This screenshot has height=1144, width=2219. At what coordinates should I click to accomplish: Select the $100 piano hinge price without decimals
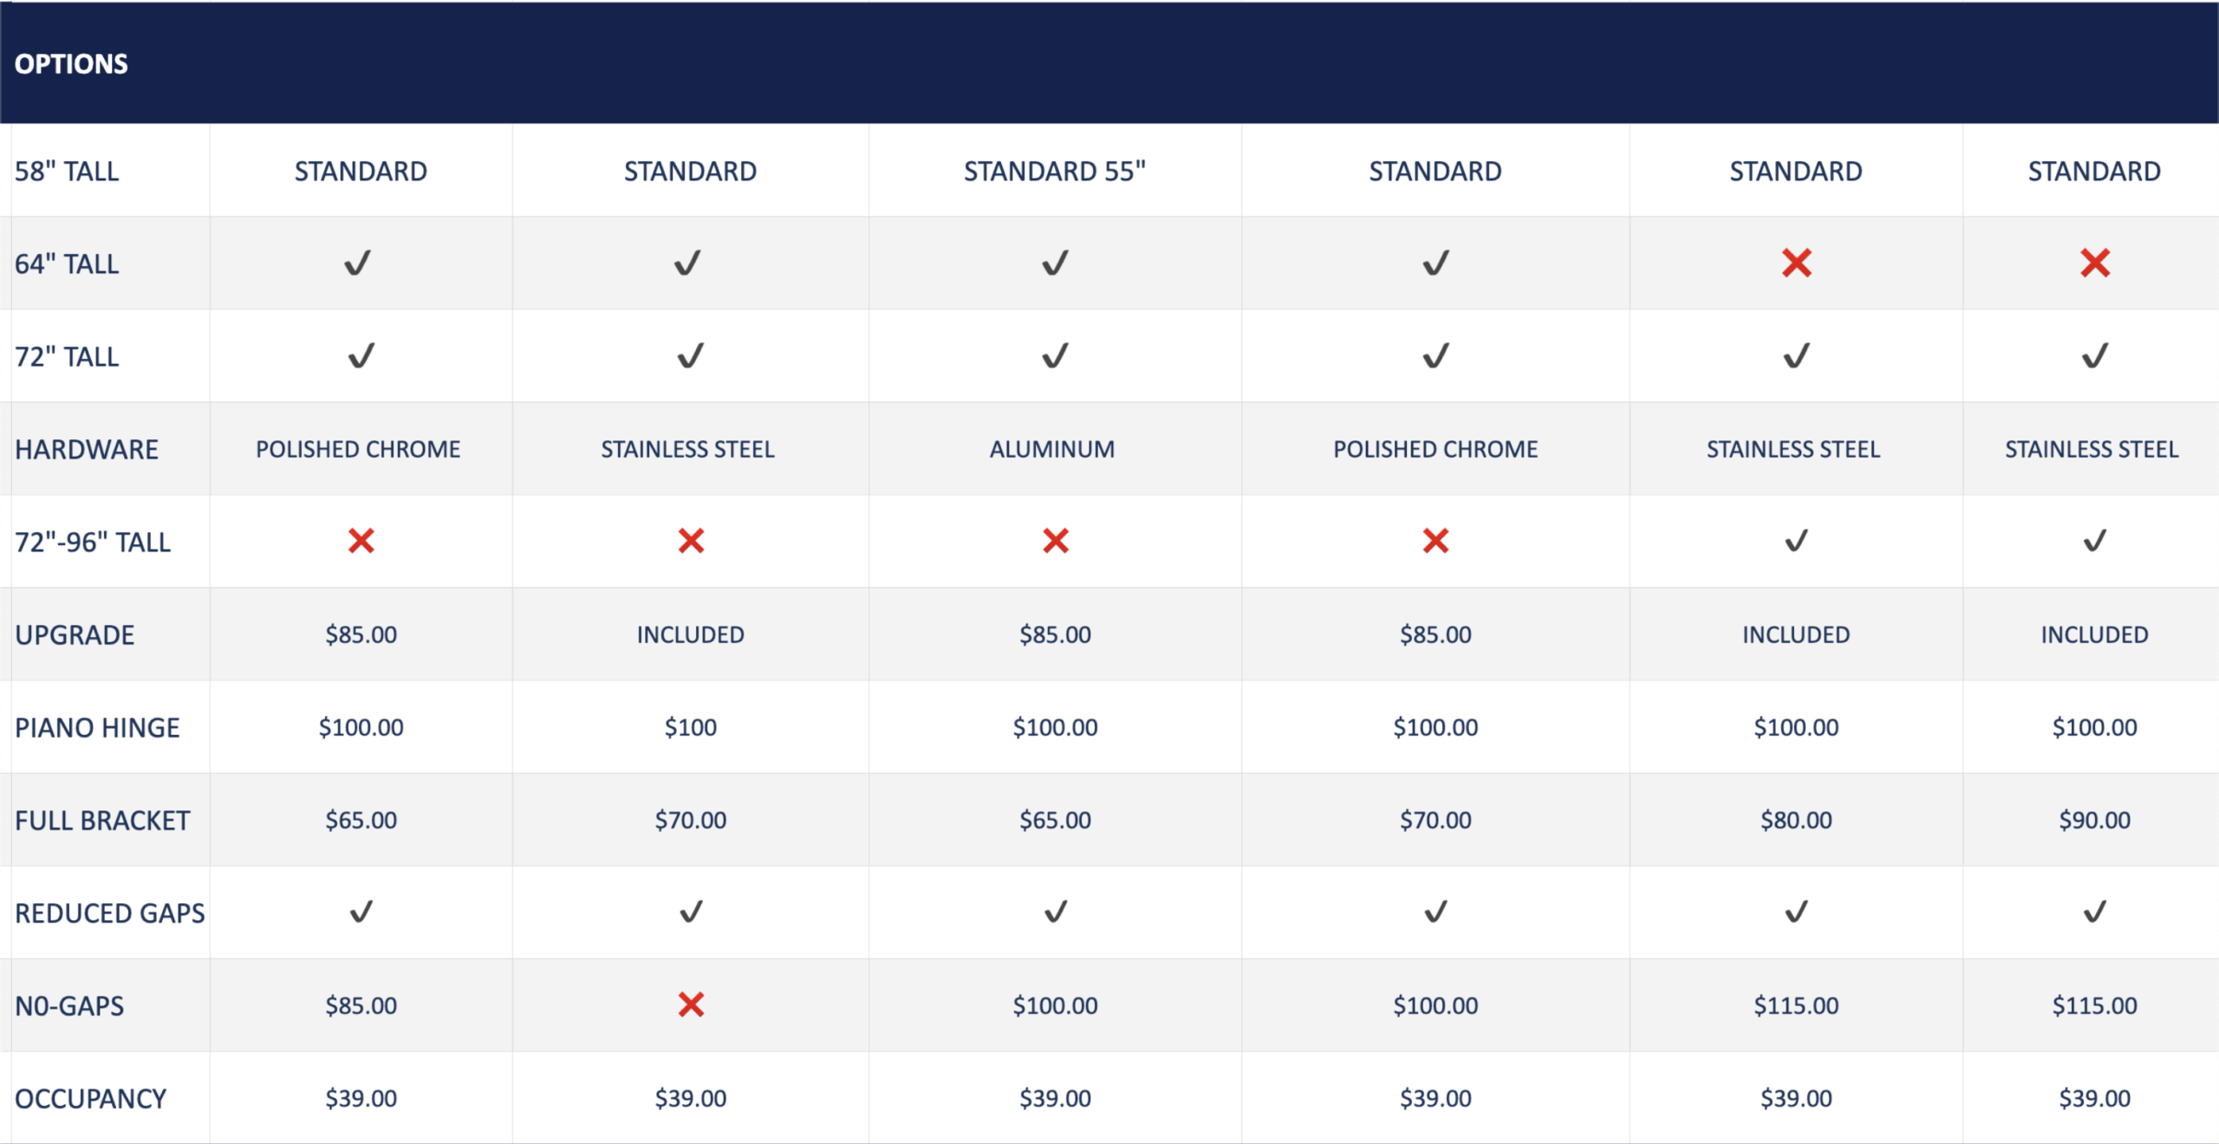tap(690, 727)
